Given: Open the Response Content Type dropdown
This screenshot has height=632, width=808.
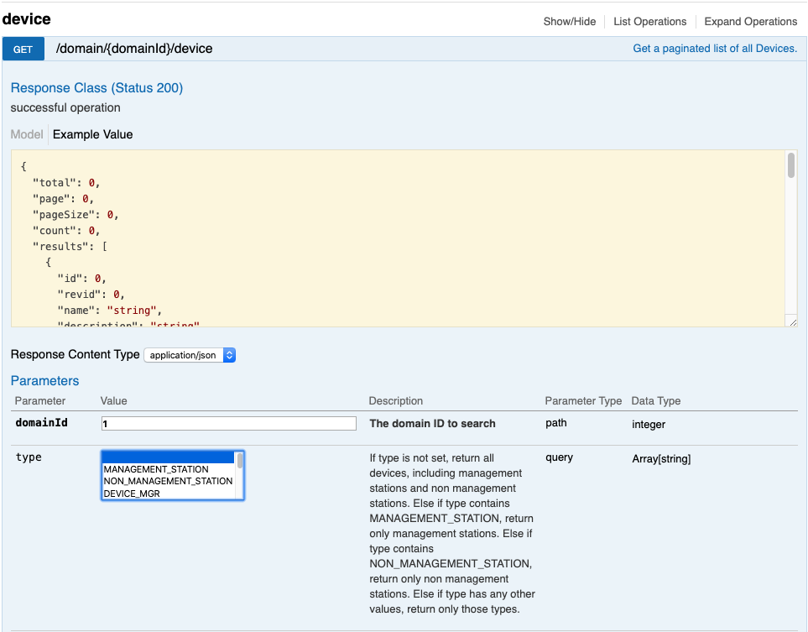Looking at the screenshot, I should pos(190,355).
